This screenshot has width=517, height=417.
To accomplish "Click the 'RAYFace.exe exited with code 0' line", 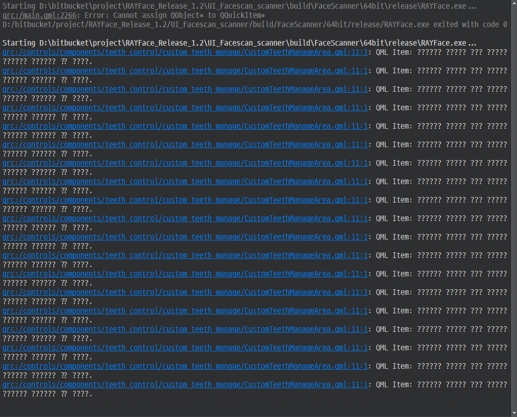I will 254,25.
